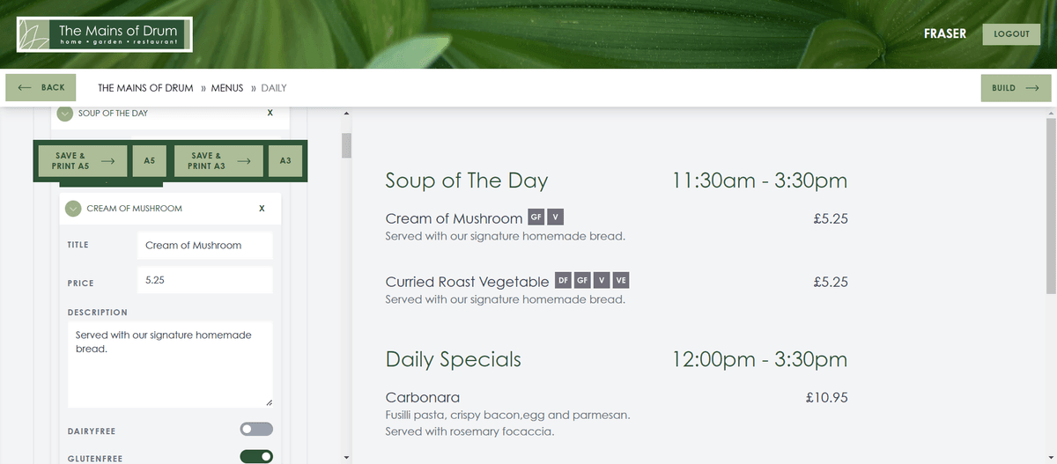Turn off the Glutenfree toggle
The image size is (1057, 464).
[256, 457]
